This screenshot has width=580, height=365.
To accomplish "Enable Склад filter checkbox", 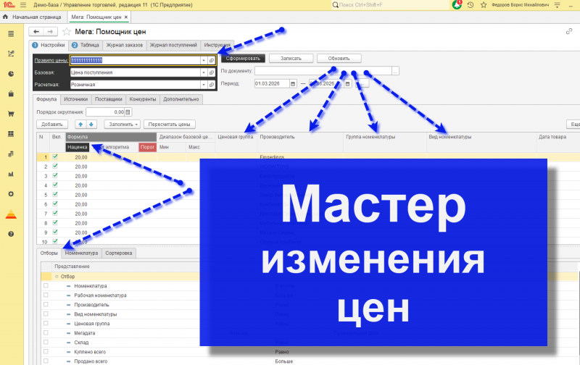I will (x=46, y=342).
